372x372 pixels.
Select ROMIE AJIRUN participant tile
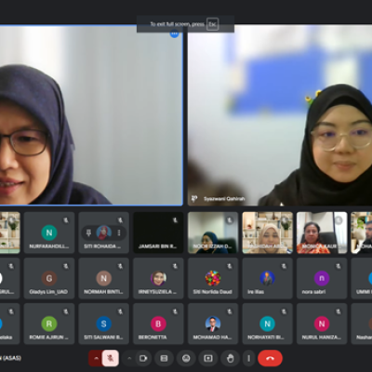click(x=49, y=324)
